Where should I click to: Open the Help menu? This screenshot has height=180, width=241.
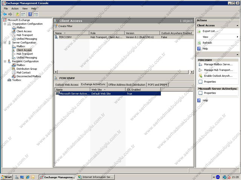coord(34,9)
